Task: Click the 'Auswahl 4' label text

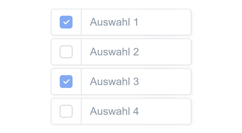Action: 114,111
